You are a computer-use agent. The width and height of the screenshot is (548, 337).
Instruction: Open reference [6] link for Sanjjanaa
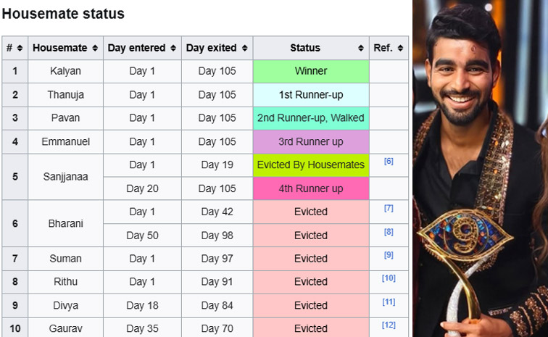pyautogui.click(x=389, y=161)
